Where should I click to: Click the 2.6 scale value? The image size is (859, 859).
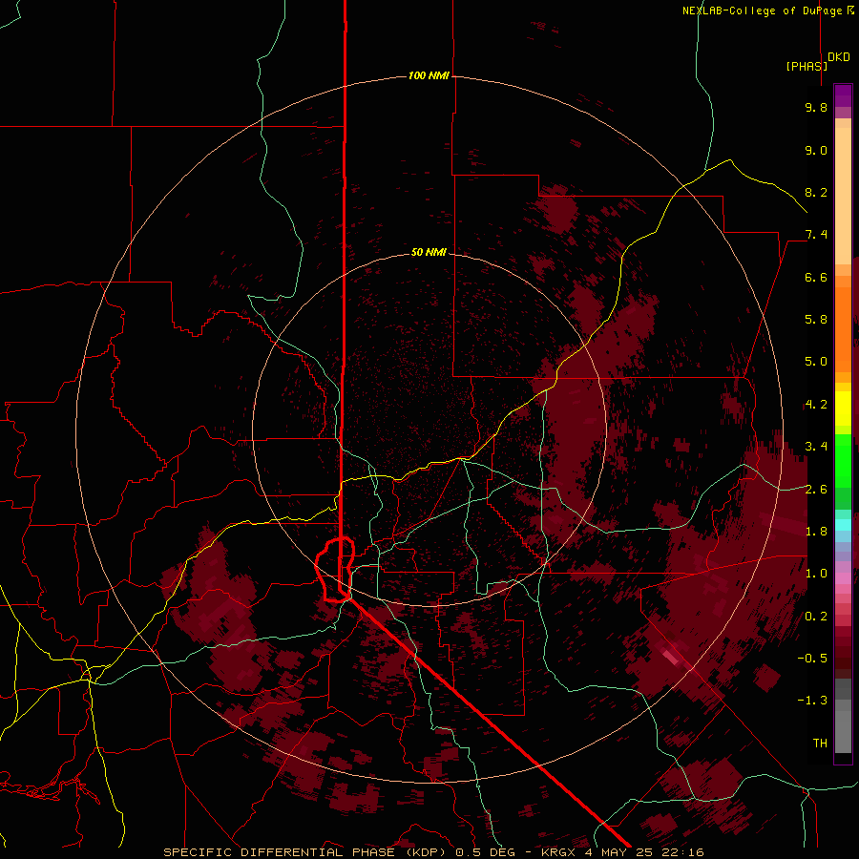click(x=816, y=489)
